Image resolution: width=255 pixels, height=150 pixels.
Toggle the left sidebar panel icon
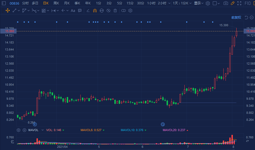(4, 3)
